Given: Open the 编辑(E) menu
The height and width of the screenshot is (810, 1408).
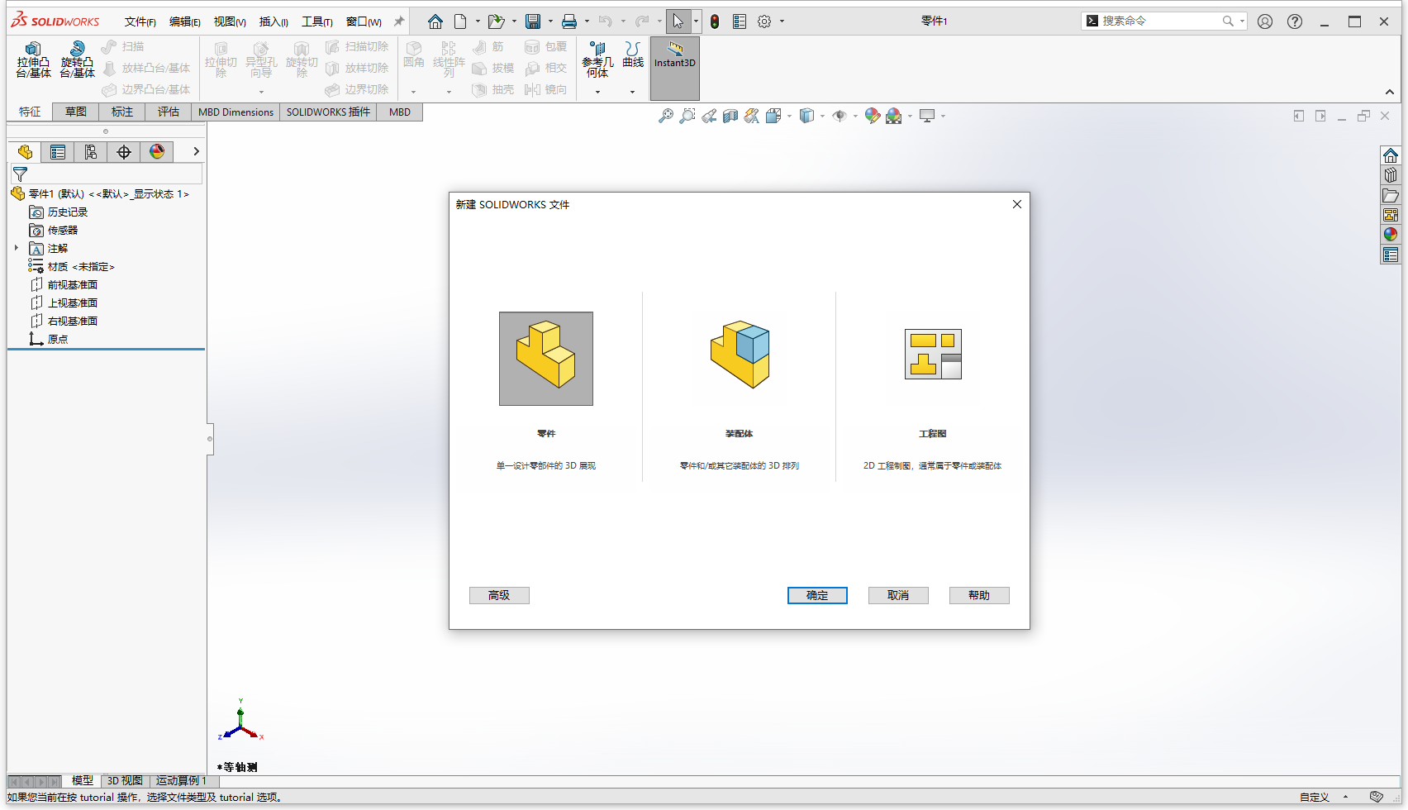Looking at the screenshot, I should coord(185,21).
